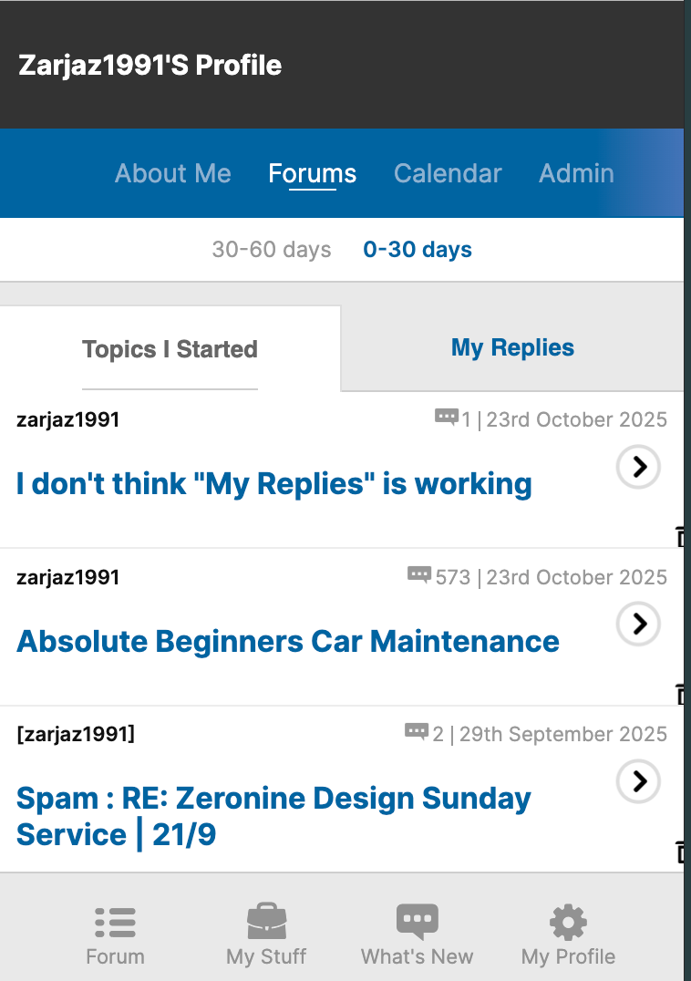691x981 pixels.
Task: Click trash icon for Spam Zeronine topic
Action: coord(681,852)
